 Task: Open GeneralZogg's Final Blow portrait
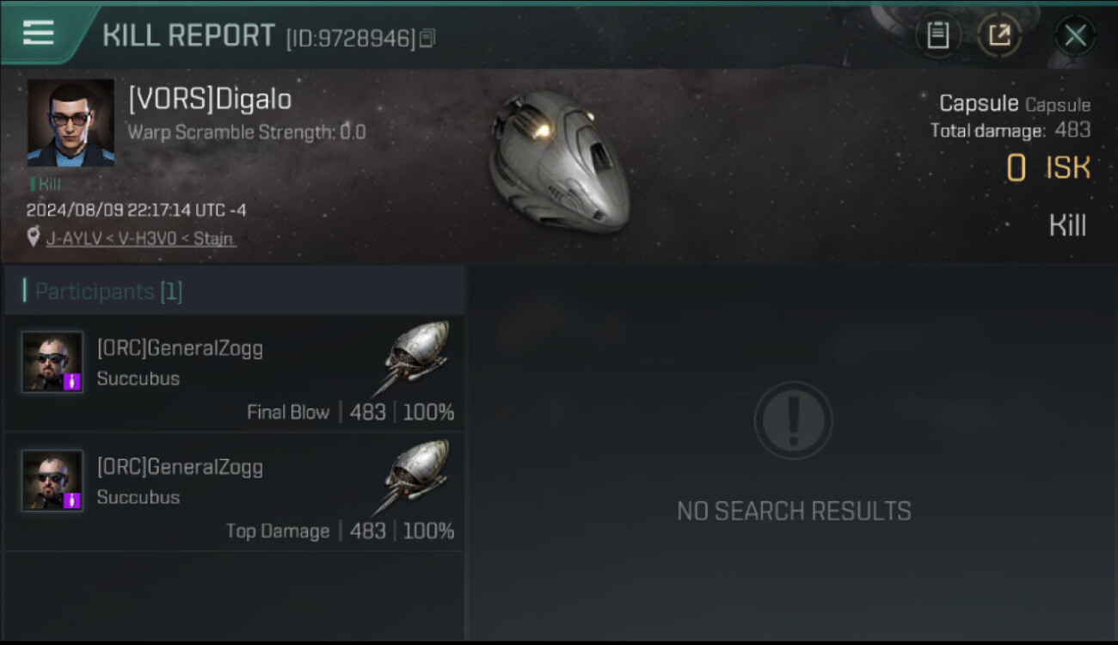(x=52, y=362)
